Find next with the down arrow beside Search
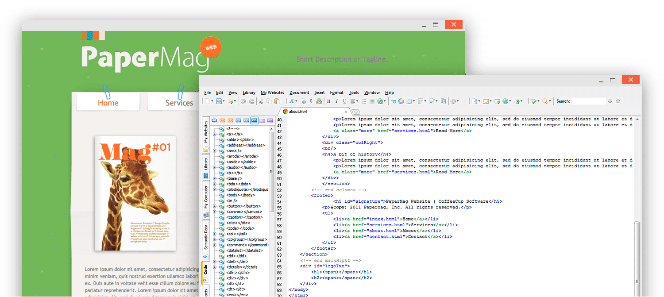Screen dimensions: 664x297 click(x=610, y=101)
